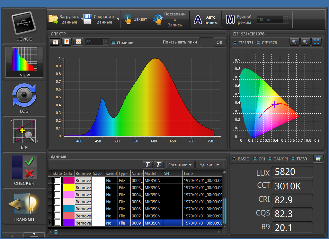
Task: Tick State checkbox for row 0002
Action: pyautogui.click(x=57, y=180)
